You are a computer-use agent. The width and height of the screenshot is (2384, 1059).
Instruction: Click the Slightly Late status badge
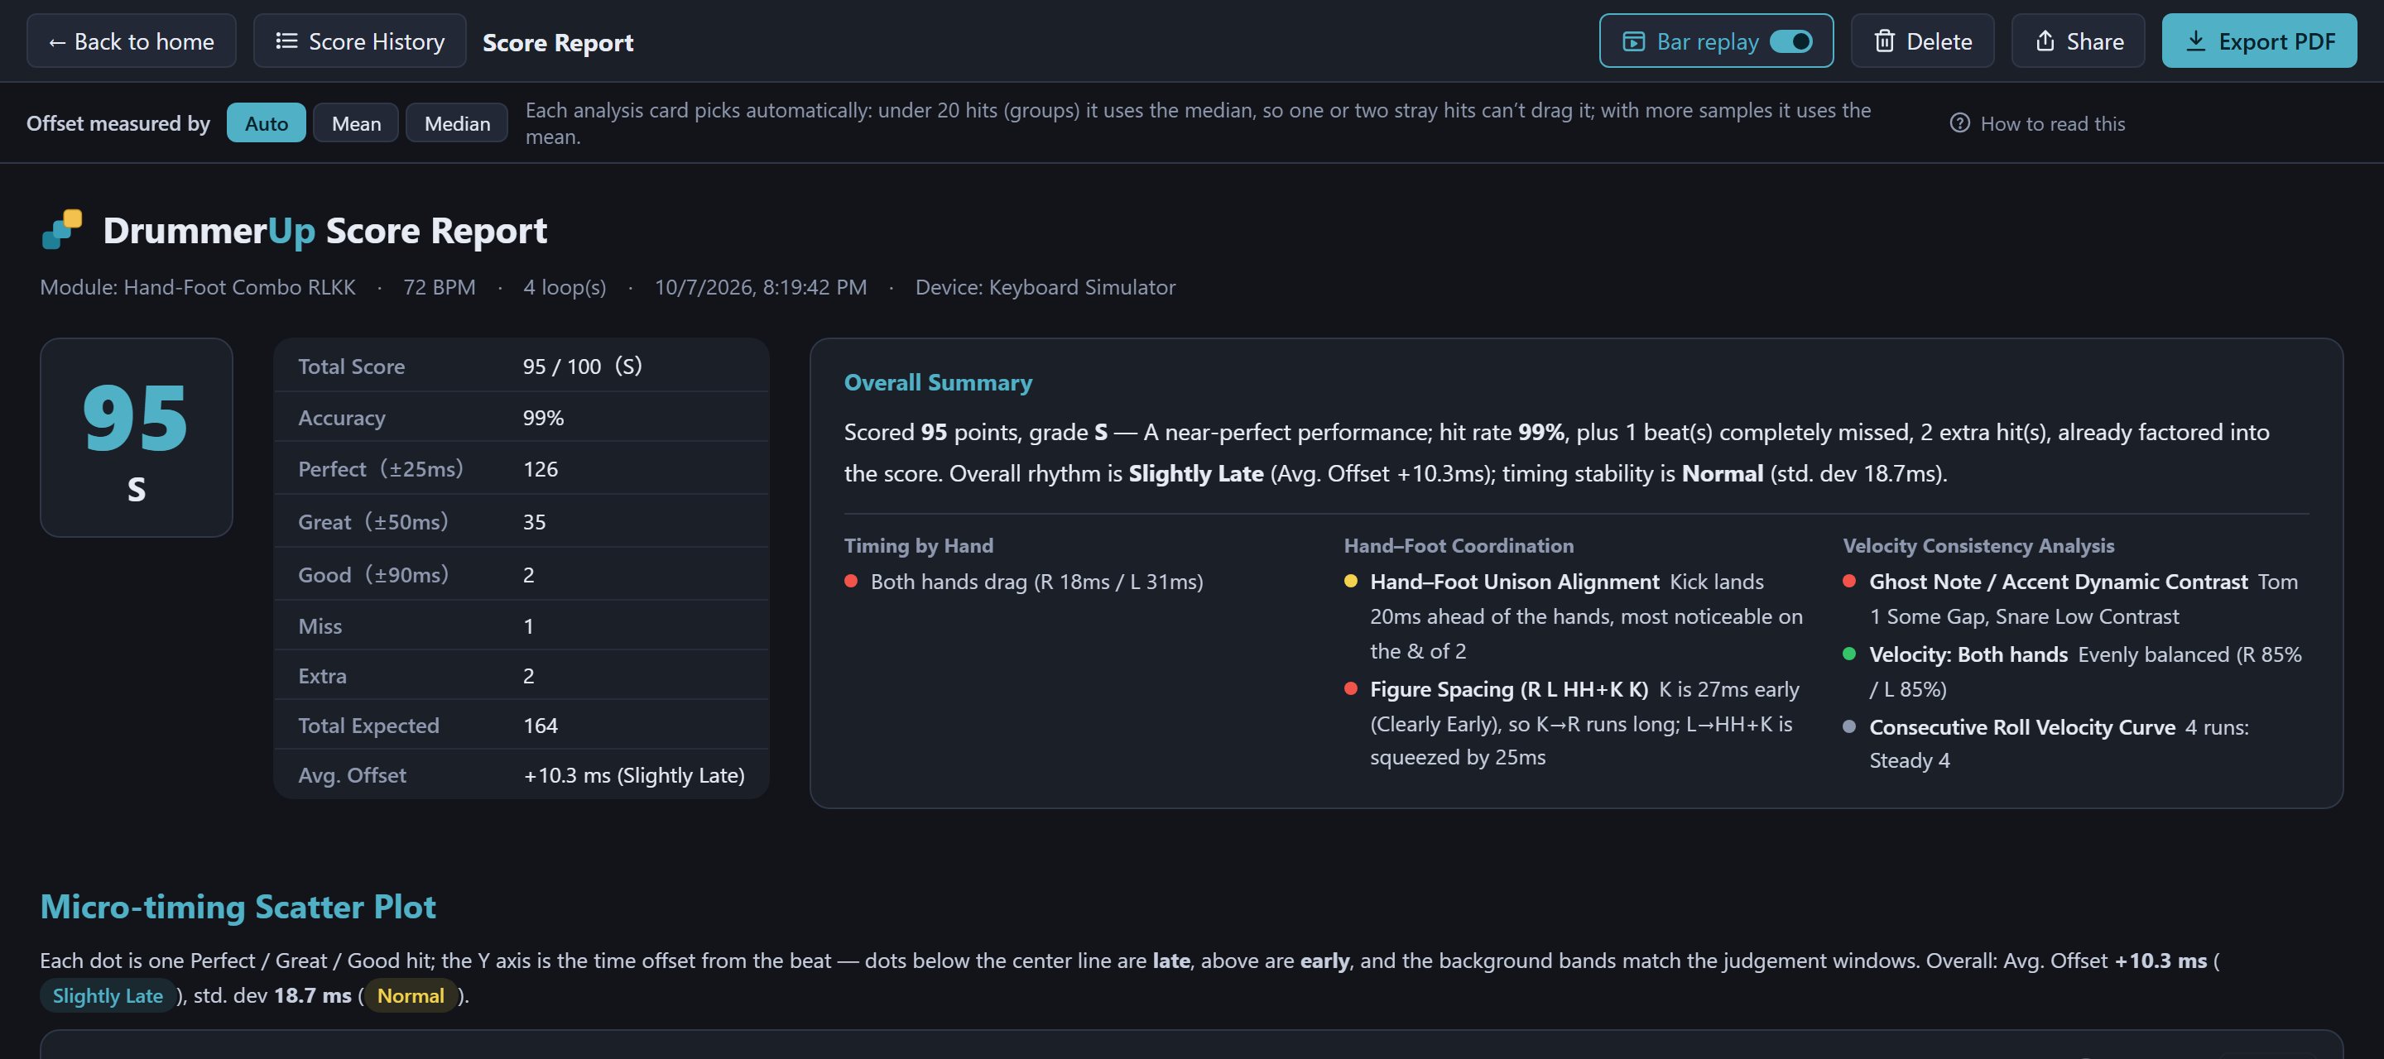(108, 995)
